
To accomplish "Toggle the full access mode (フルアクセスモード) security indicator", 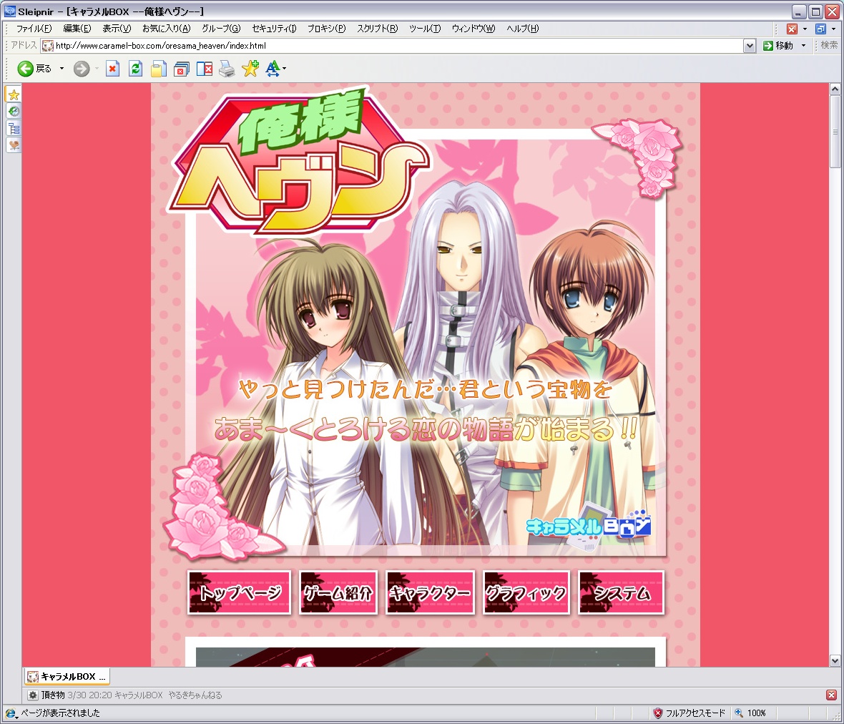I will (x=688, y=713).
